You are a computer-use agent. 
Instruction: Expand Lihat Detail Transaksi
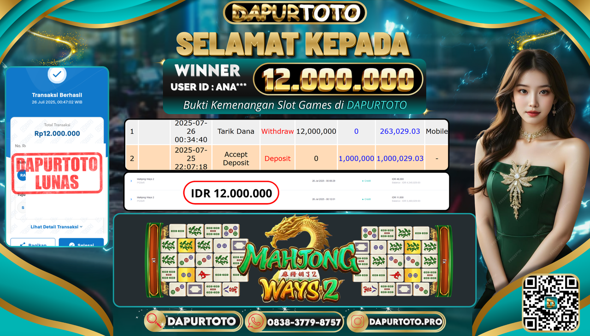pos(57,227)
